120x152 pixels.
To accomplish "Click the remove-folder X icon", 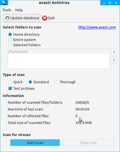I will pos(114,60).
